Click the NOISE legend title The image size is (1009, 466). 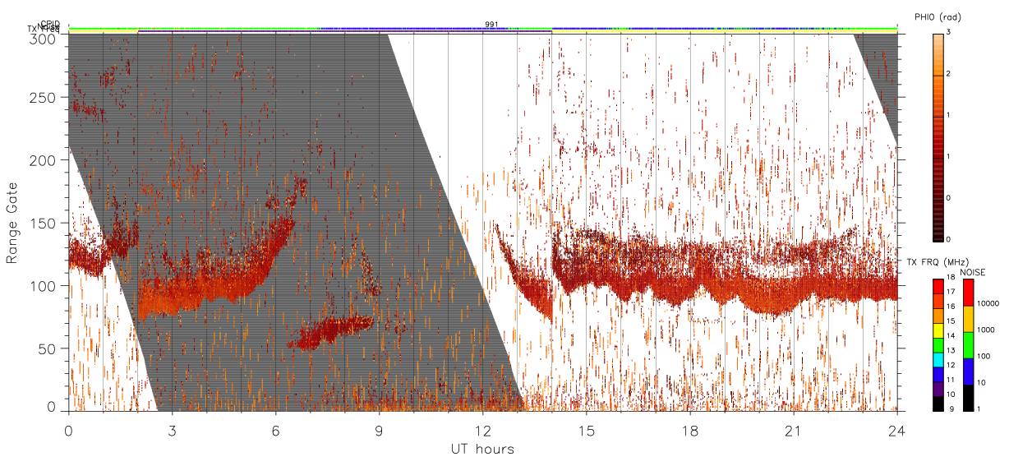(973, 272)
